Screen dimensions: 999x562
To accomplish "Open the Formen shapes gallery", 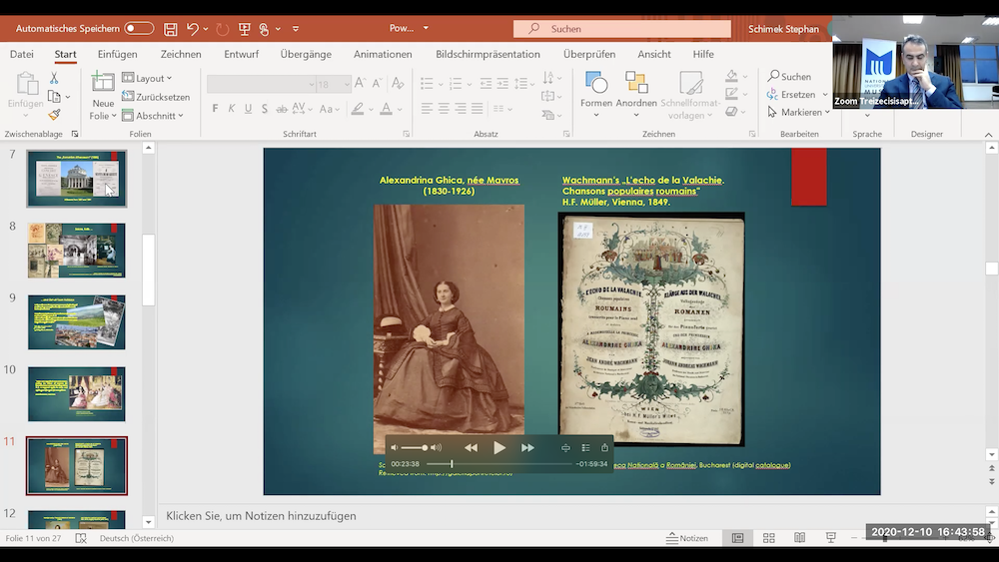I will click(x=596, y=95).
